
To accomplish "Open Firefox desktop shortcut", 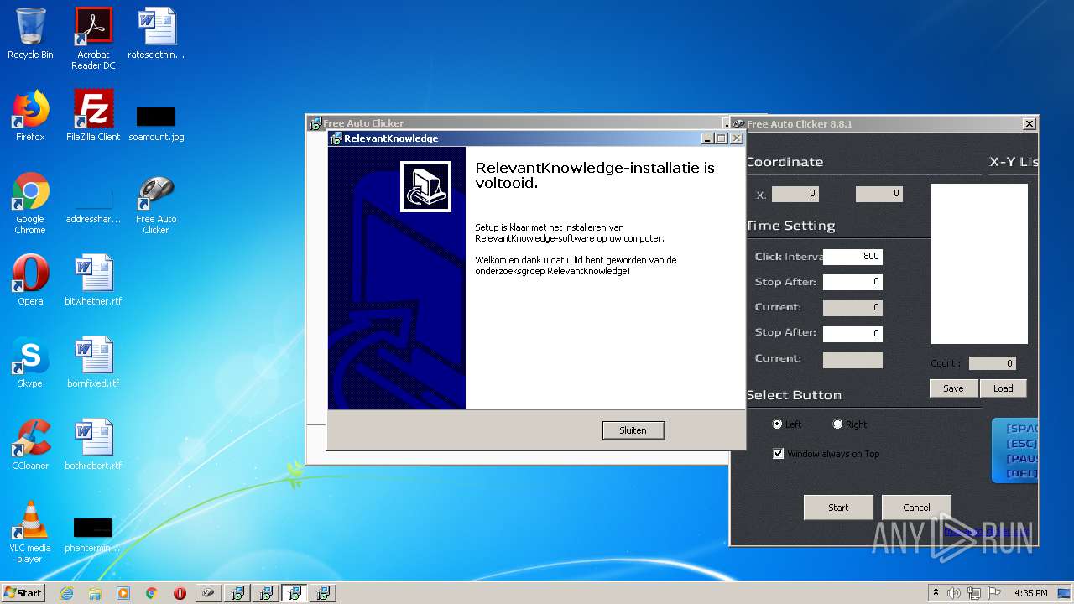I will pyautogui.click(x=30, y=116).
